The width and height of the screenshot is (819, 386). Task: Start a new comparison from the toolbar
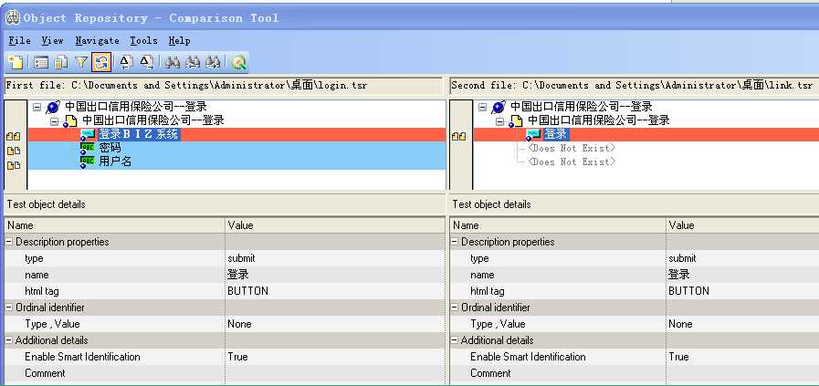coord(16,63)
